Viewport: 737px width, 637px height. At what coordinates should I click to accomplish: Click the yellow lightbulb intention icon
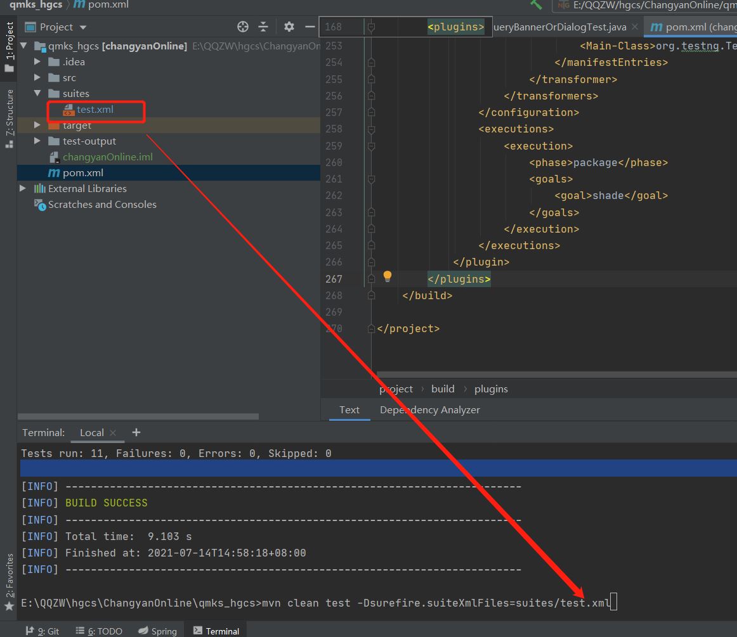coord(388,276)
